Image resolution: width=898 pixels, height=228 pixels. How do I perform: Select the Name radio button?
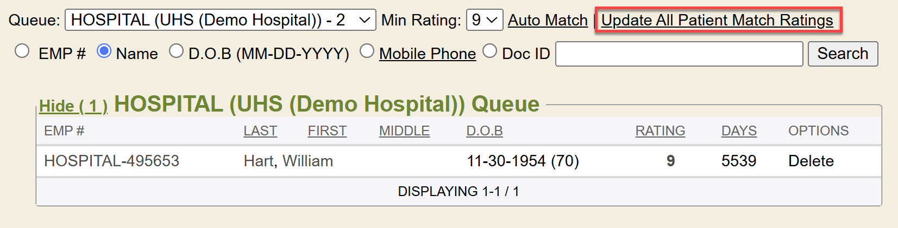click(104, 51)
